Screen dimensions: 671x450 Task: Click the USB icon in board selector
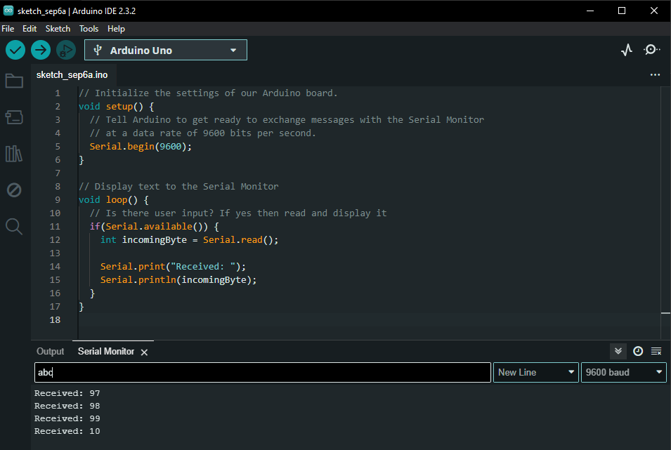98,50
